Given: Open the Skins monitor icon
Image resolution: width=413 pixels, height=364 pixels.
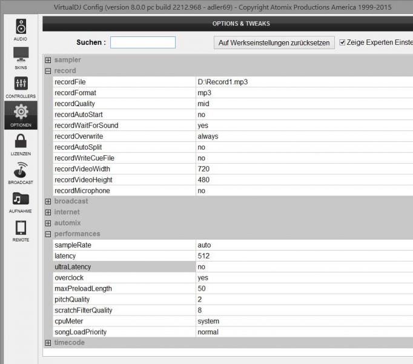Looking at the screenshot, I should [x=21, y=55].
